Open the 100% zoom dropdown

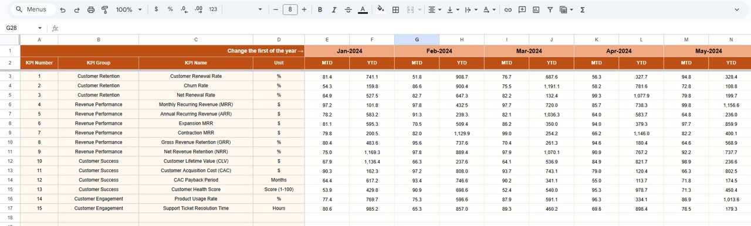128,9
